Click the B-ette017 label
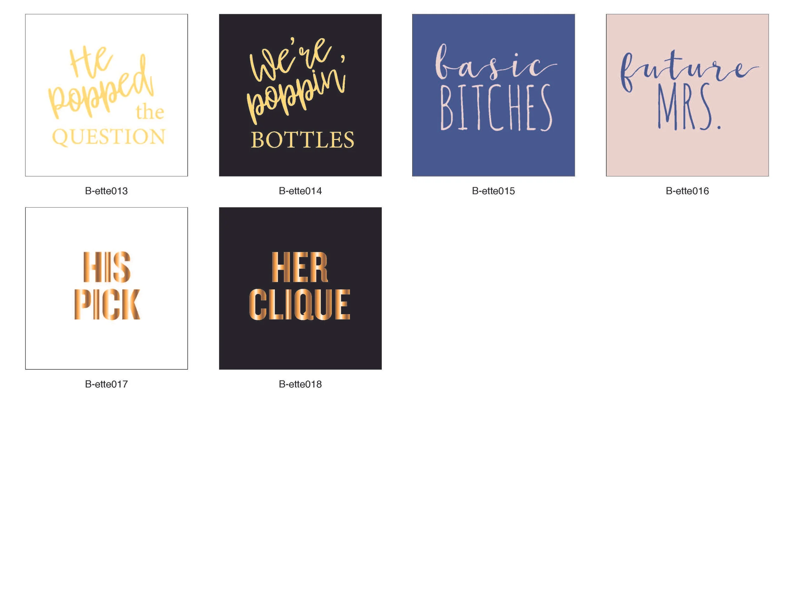794x595 pixels. 106,384
